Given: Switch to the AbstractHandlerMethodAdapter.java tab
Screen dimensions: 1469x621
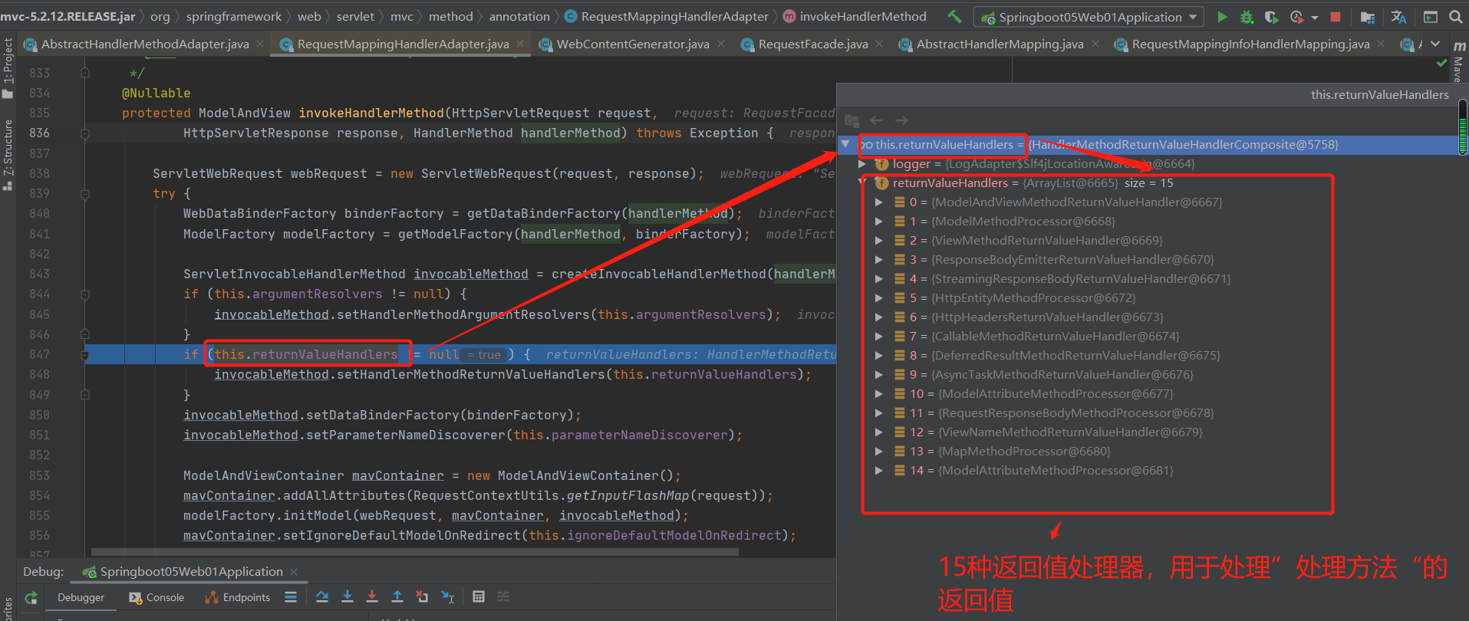Looking at the screenshot, I should (145, 44).
